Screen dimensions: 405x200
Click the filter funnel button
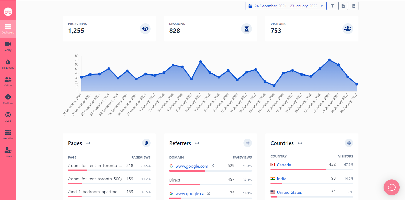(x=332, y=6)
